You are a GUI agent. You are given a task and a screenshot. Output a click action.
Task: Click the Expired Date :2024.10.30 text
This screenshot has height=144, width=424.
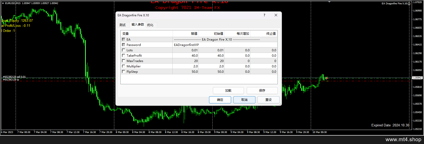click(390, 125)
